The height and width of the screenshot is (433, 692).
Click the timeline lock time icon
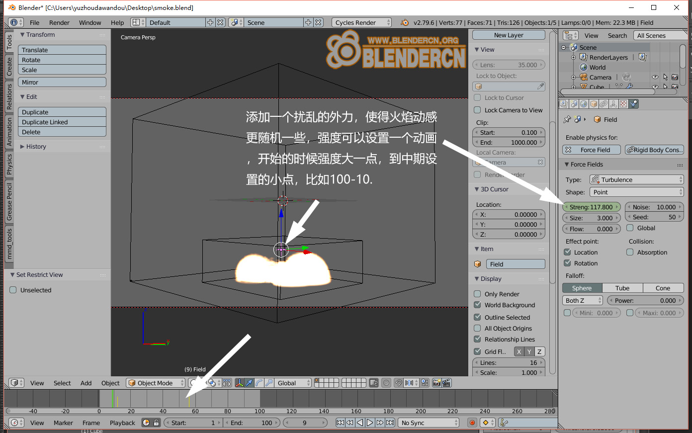pos(156,423)
